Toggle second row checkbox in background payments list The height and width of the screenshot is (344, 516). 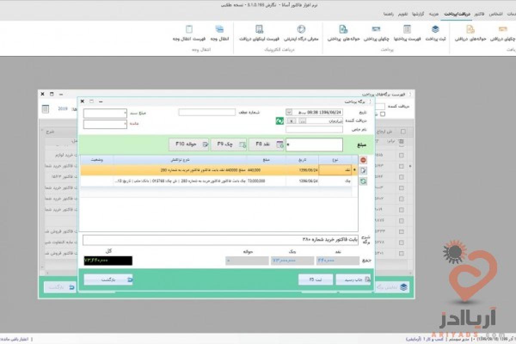click(401, 166)
